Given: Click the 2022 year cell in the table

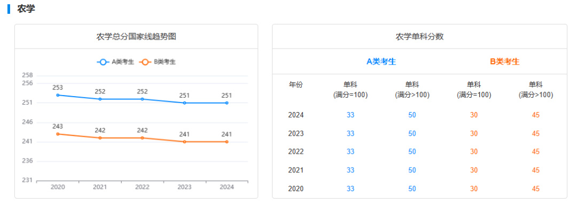Looking at the screenshot, I should point(296,152).
